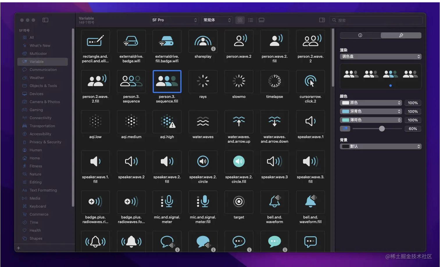Screen dimensions: 440x267
Task: Select the mic.and.signal.meter.fill symbol
Action: (x=203, y=202)
